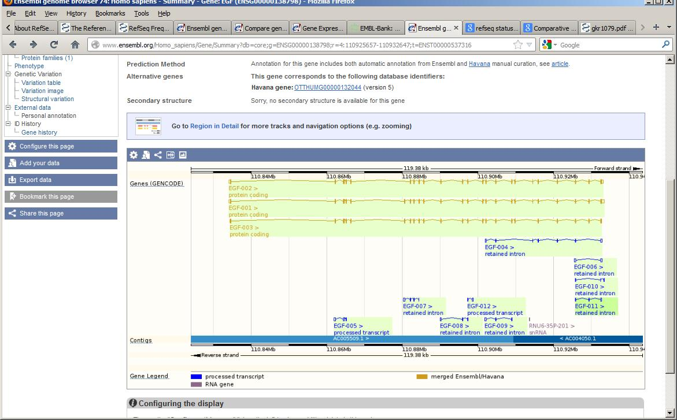The width and height of the screenshot is (677, 420).
Task: Click the Region in Detail thumbnail icon
Action: point(148,126)
